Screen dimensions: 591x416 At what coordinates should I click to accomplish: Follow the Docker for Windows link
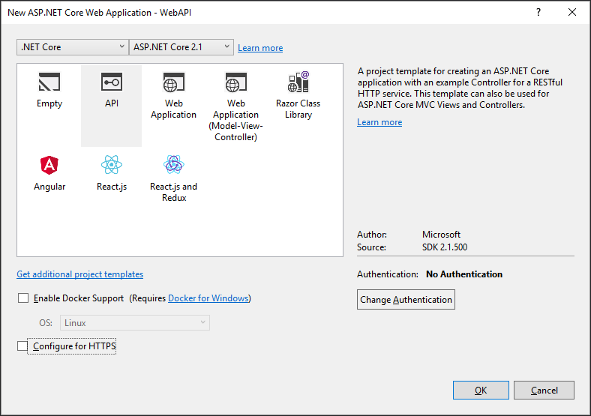[x=208, y=298]
